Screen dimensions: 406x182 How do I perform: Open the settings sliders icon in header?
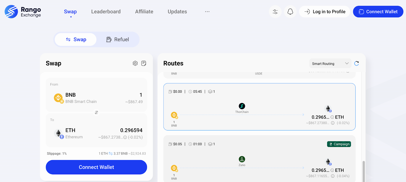tap(275, 12)
